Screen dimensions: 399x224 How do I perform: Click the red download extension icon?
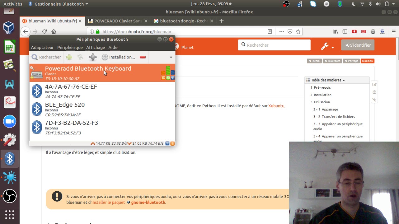coord(354,31)
